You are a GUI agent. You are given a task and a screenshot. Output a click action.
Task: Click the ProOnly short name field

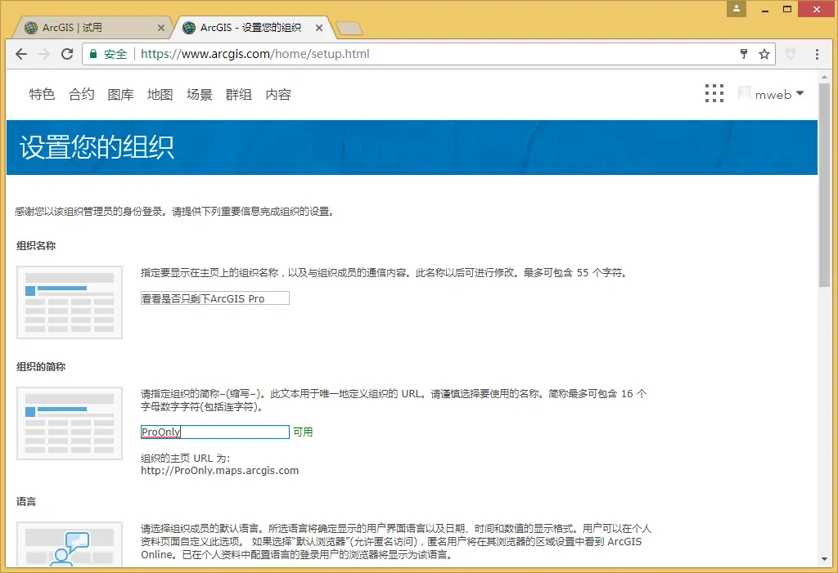coord(215,432)
